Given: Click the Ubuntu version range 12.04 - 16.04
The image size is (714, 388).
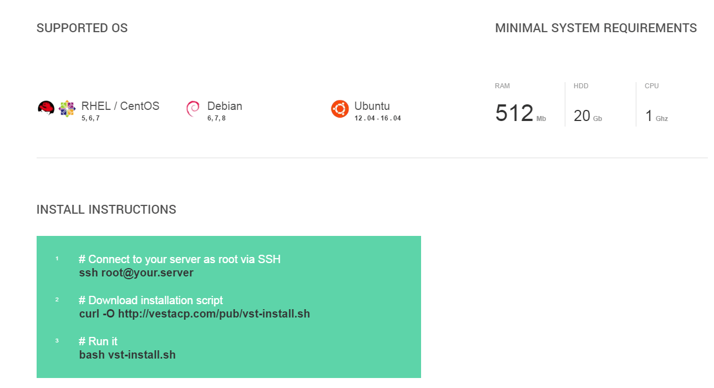Looking at the screenshot, I should (x=378, y=118).
